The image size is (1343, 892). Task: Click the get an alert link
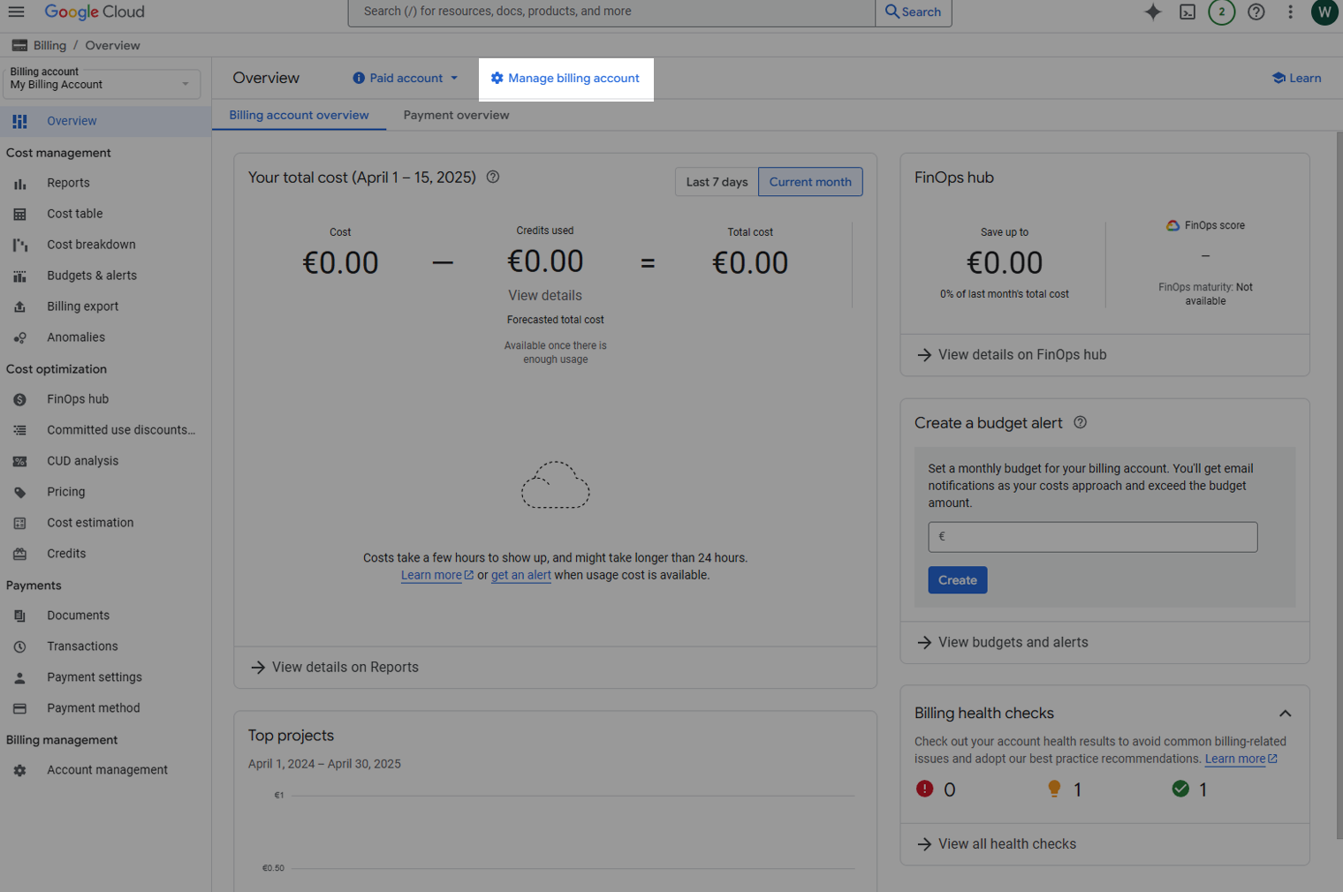520,575
